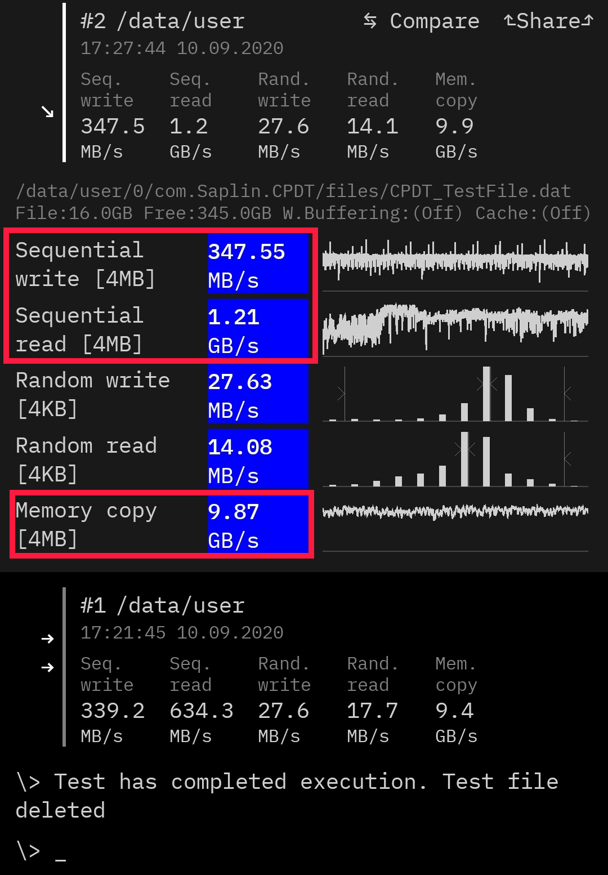Click the up-arrow icon right of Share
Image resolution: width=608 pixels, height=875 pixels.
point(588,21)
